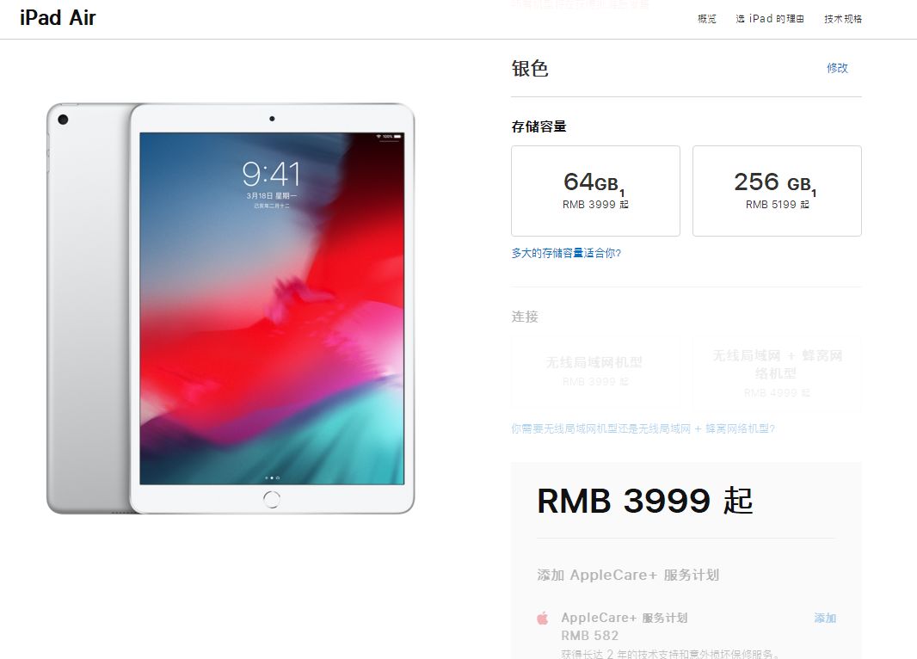Click 添加 to add AppleCare+

[825, 618]
